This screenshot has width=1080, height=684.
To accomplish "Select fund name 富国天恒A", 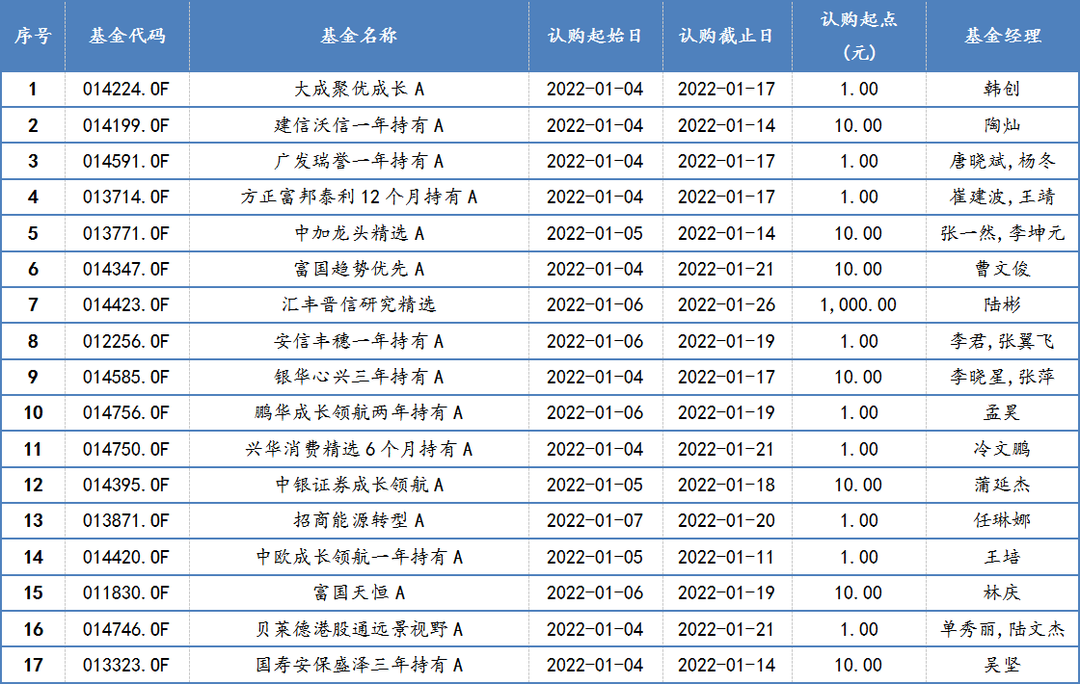I will click(x=359, y=593).
